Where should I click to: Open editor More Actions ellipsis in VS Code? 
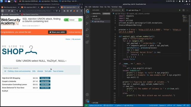(187, 10)
